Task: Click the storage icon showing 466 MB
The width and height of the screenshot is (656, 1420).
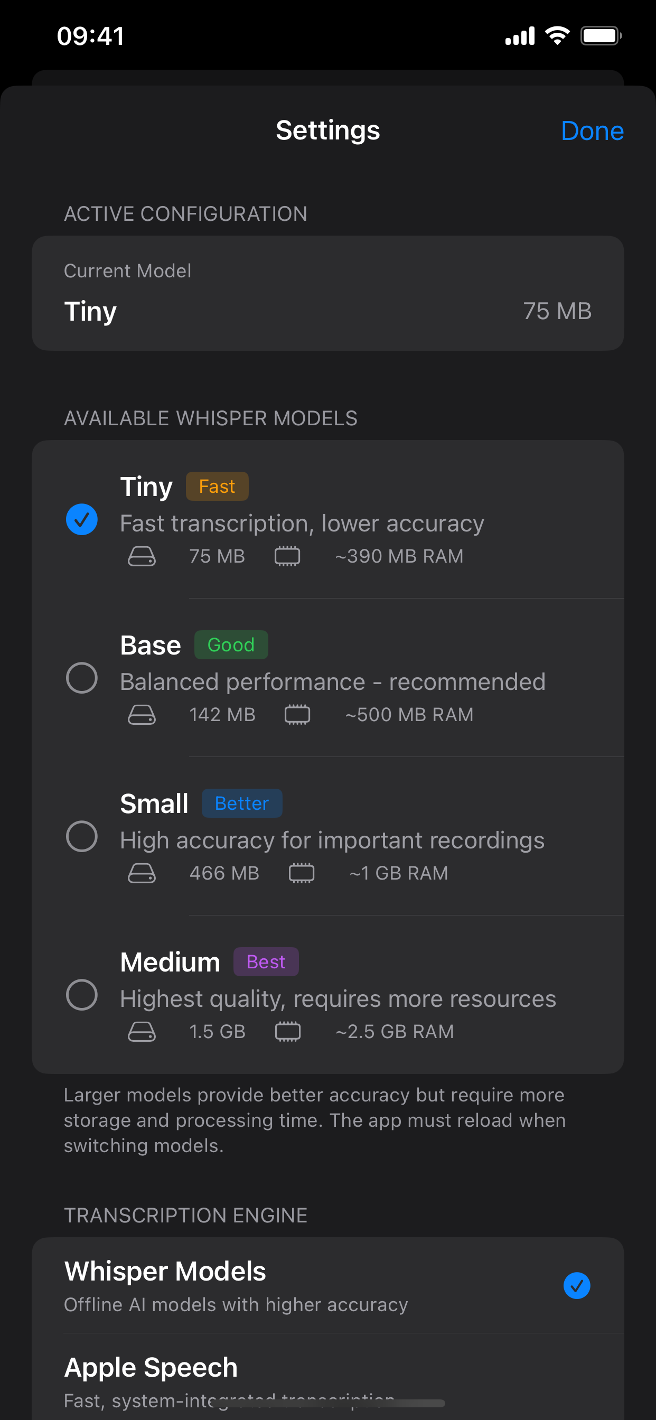Action: pos(142,873)
